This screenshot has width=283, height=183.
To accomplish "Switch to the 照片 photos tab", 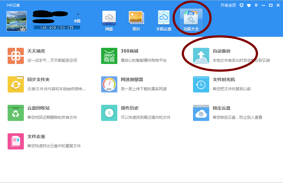I will (x=136, y=21).
